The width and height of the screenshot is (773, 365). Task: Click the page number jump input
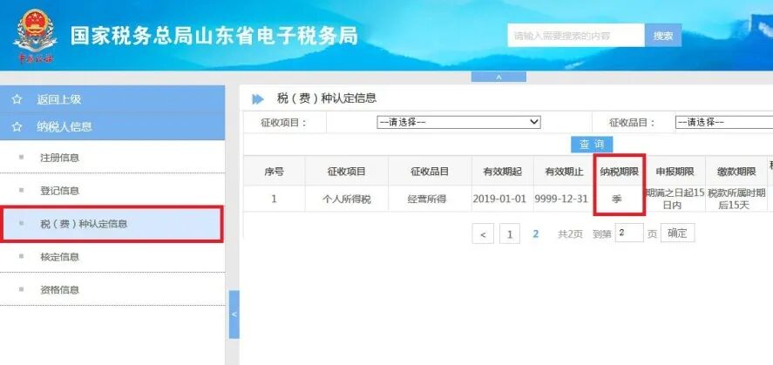pos(629,233)
